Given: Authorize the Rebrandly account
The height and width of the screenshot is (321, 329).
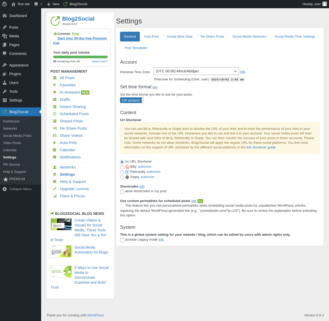Looking at the screenshot, I should coord(153,172).
